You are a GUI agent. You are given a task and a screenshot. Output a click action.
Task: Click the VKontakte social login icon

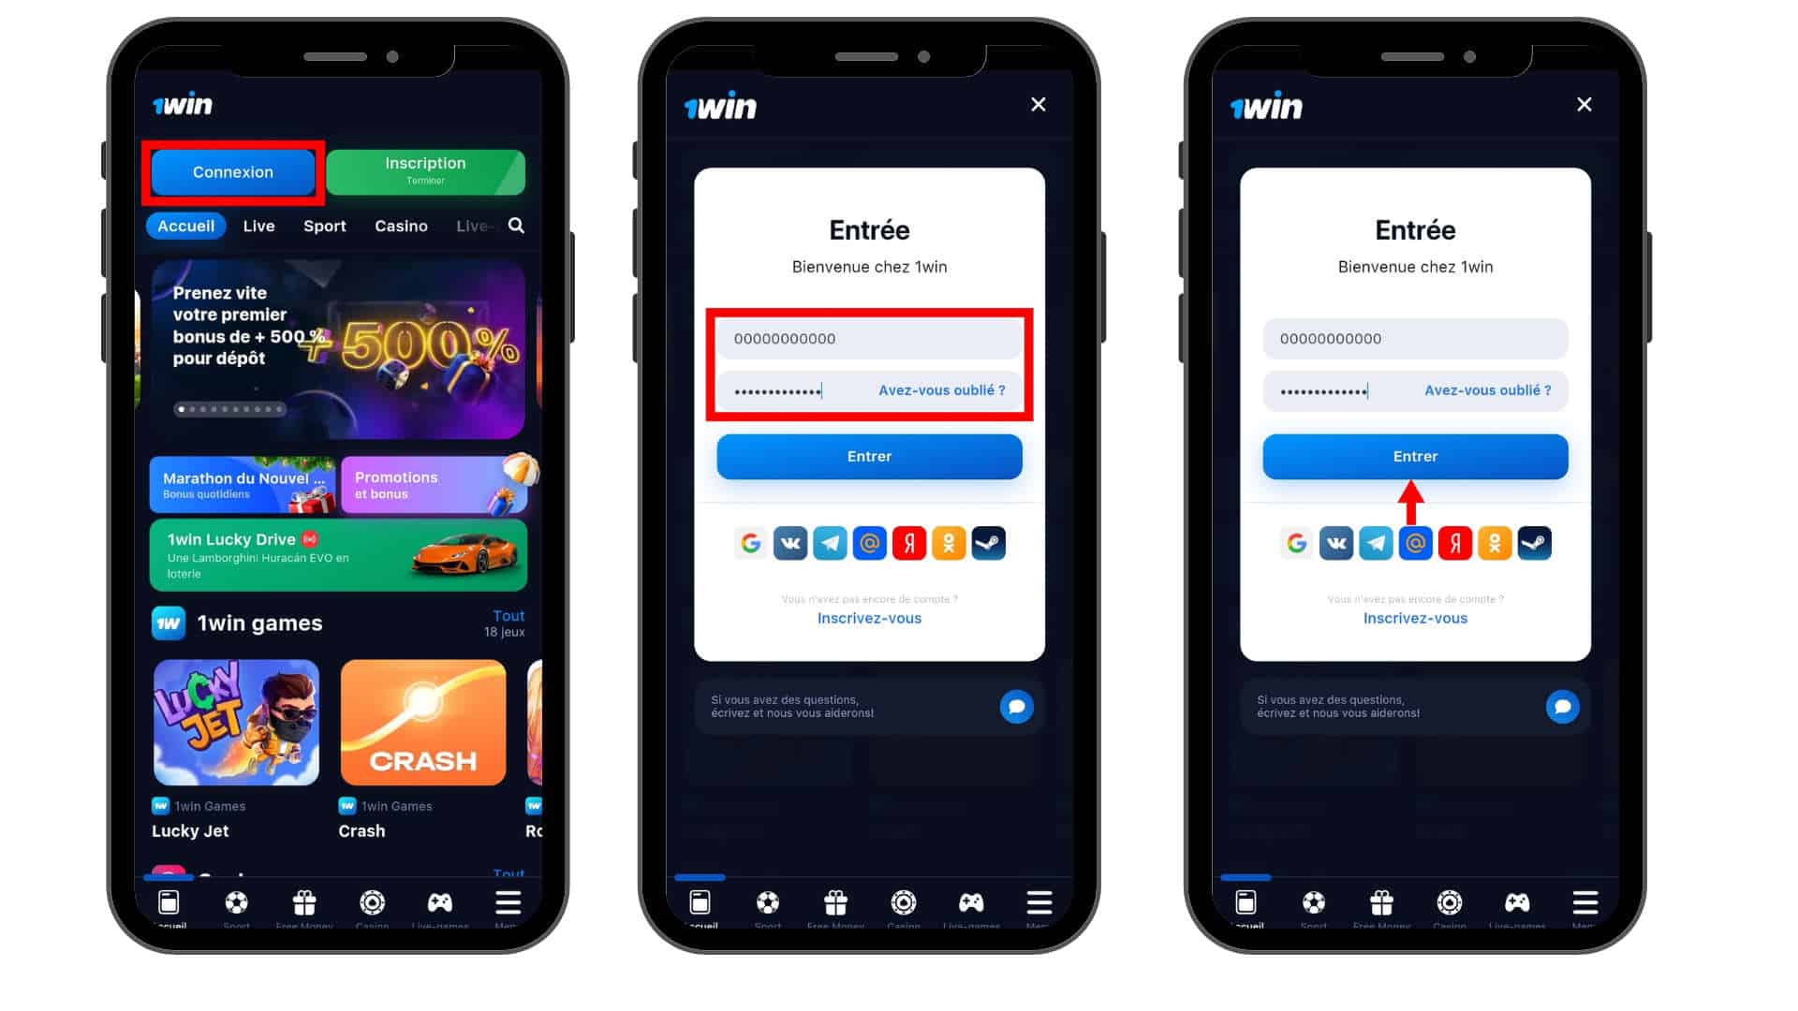(x=789, y=543)
